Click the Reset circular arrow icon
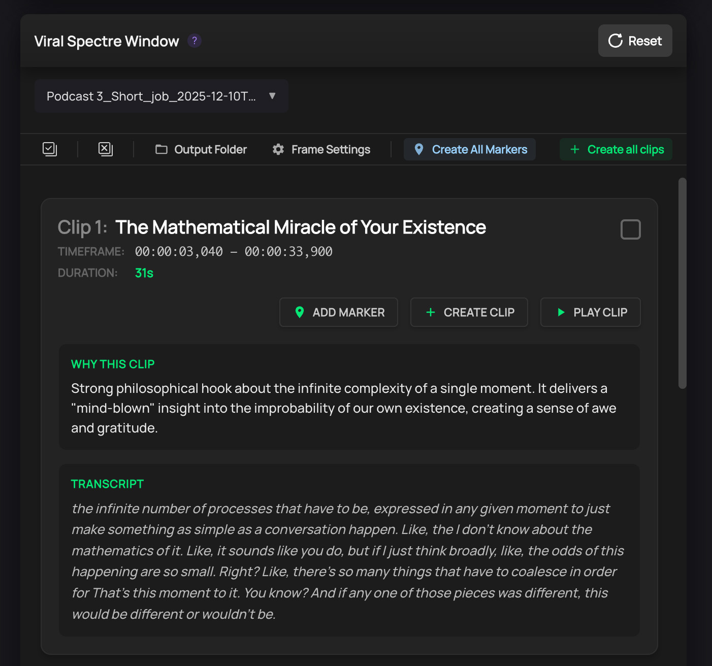Viewport: 712px width, 666px height. [615, 41]
